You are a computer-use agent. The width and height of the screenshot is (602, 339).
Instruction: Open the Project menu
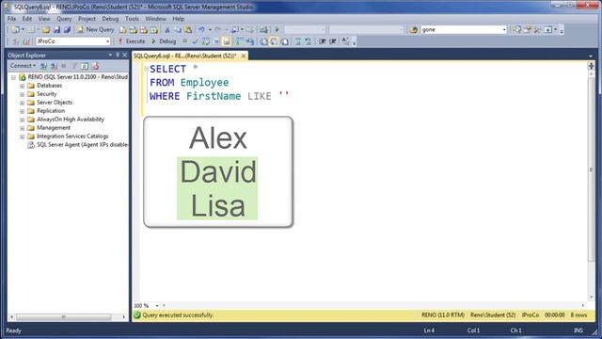[x=87, y=19]
